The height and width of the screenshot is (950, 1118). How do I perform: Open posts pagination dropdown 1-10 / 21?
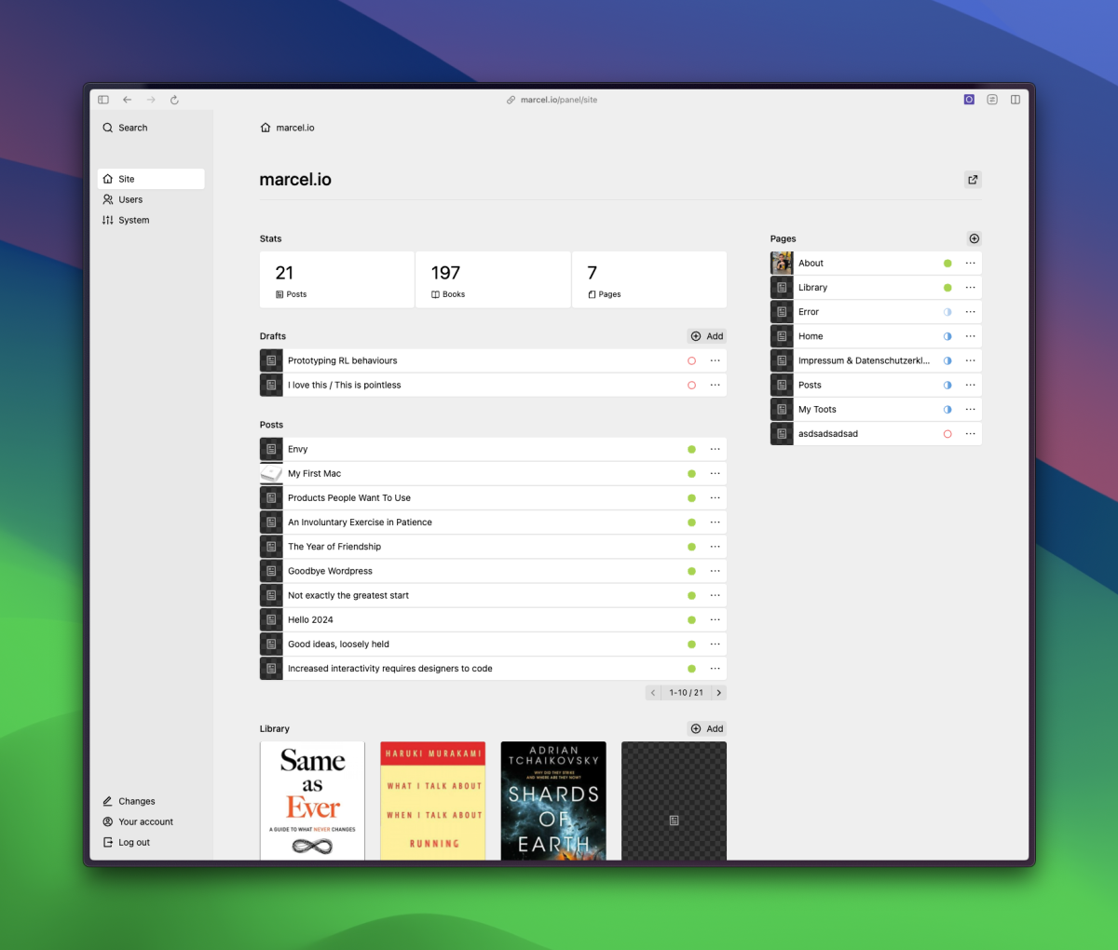coord(686,693)
